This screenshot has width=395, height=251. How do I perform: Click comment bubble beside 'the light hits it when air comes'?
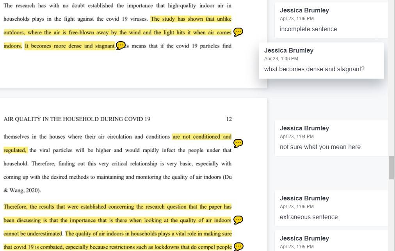[238, 32]
